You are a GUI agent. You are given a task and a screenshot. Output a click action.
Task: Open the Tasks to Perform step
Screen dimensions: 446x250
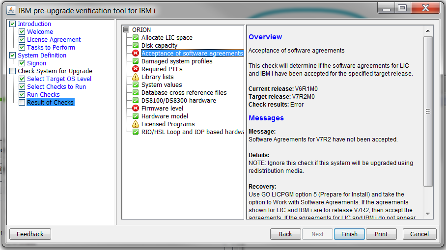51,48
